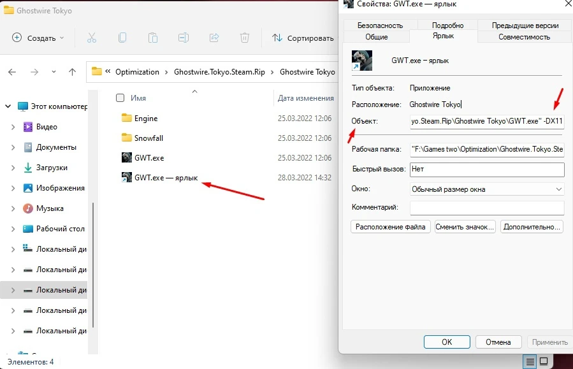Screen dimensions: 573x369
Task: Click the Paste clipboard icon
Action: 153,38
